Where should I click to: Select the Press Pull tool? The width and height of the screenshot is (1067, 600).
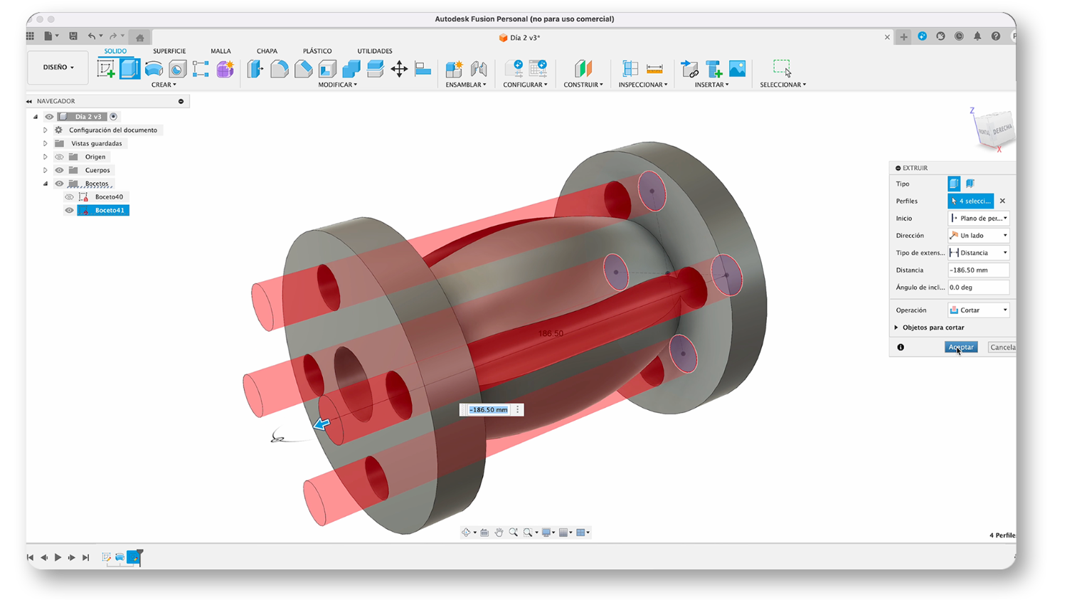(255, 68)
